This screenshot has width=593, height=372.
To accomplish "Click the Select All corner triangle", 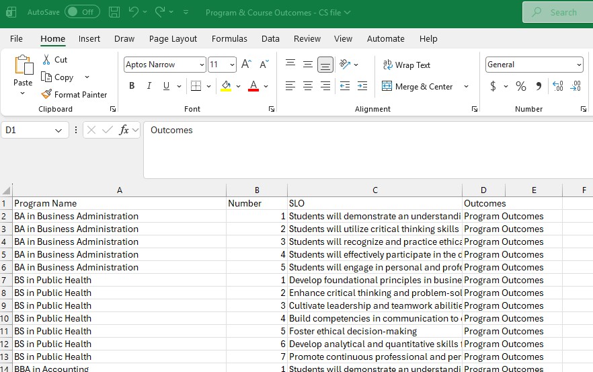I will tap(6, 190).
